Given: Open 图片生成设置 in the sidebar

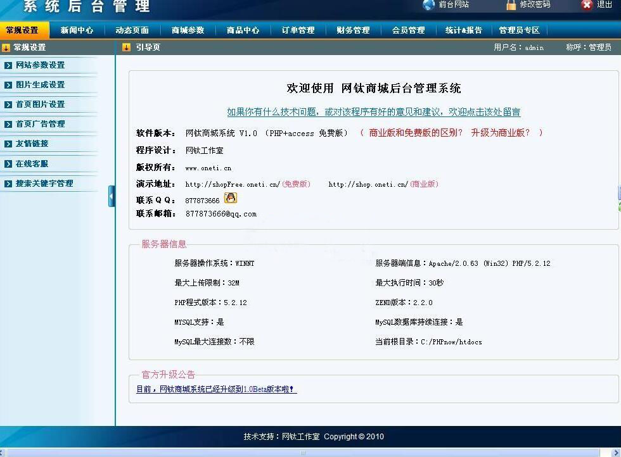Looking at the screenshot, I should pos(40,85).
